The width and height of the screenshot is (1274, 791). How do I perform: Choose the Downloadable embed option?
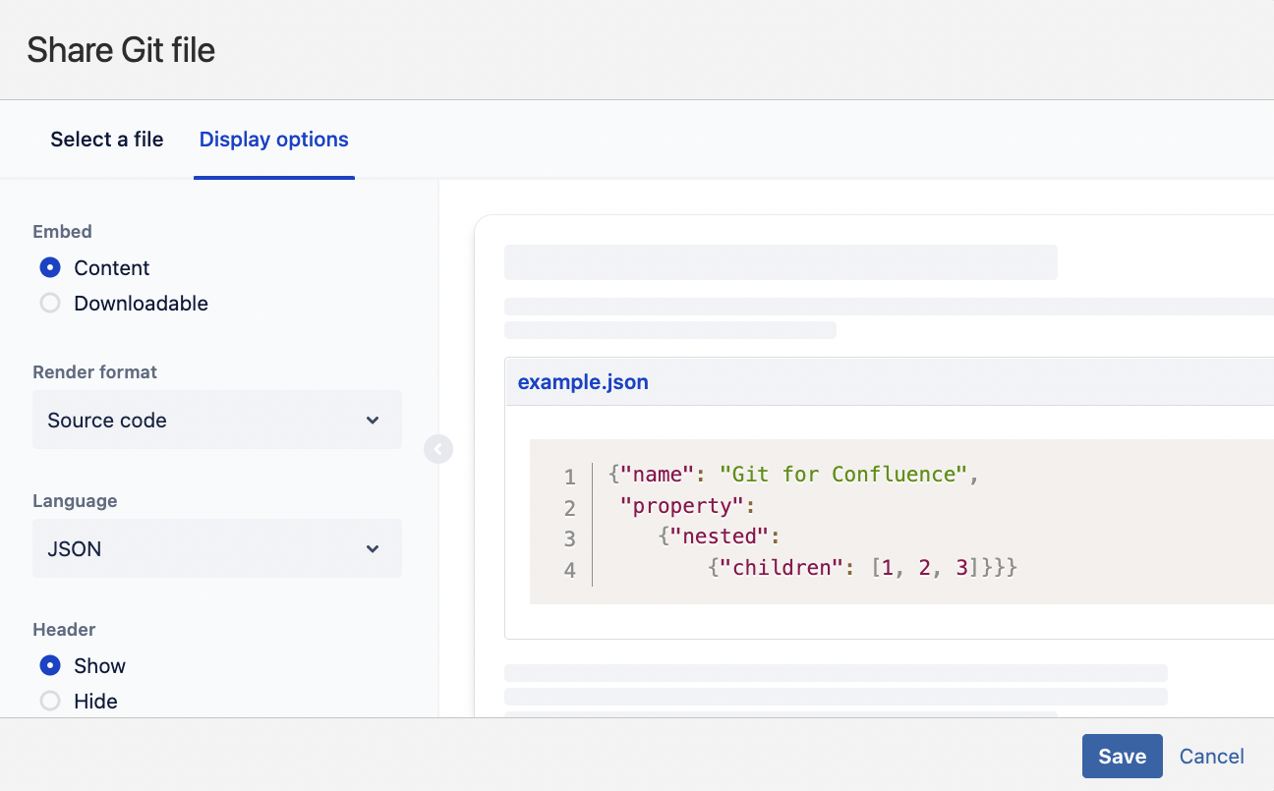coord(50,304)
